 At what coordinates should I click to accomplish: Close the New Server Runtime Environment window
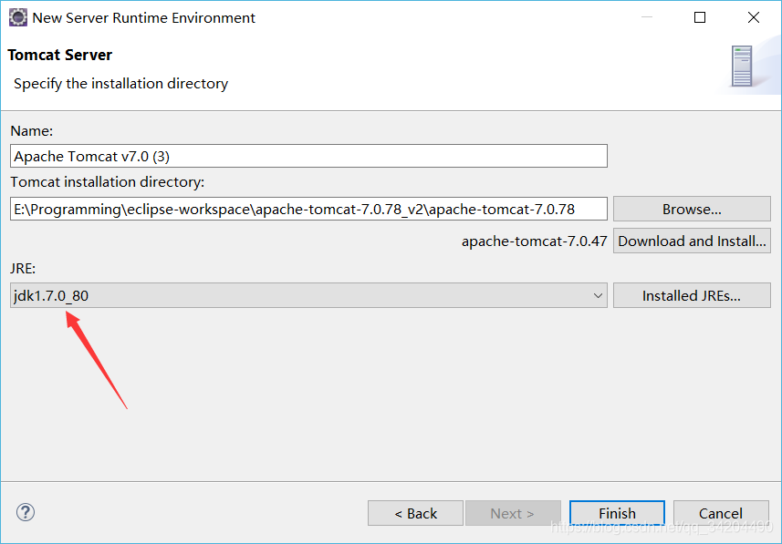point(754,17)
